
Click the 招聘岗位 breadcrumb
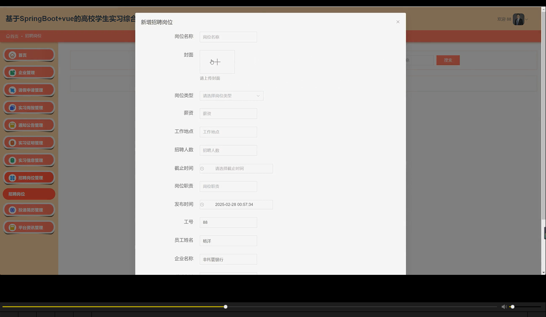(33, 36)
